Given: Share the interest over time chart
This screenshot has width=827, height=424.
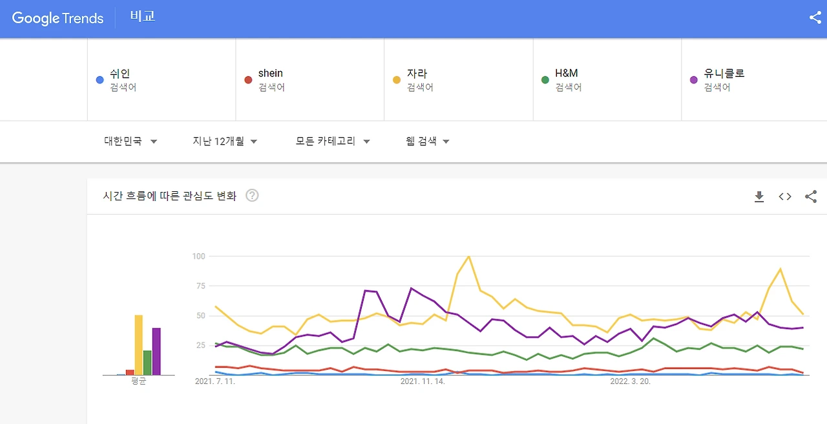Looking at the screenshot, I should [x=811, y=196].
